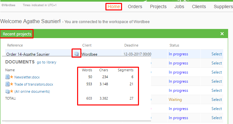Click the star next to Trade of translators.docx
Screen dimensions: 233x124
tap(12, 84)
